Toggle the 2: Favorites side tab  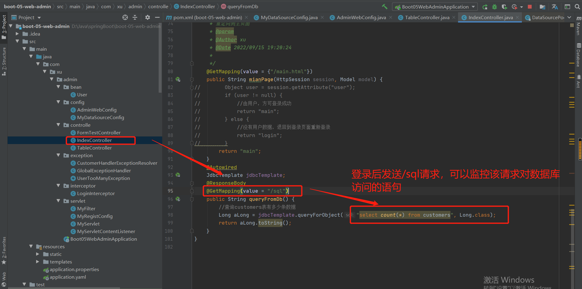[x=4, y=250]
